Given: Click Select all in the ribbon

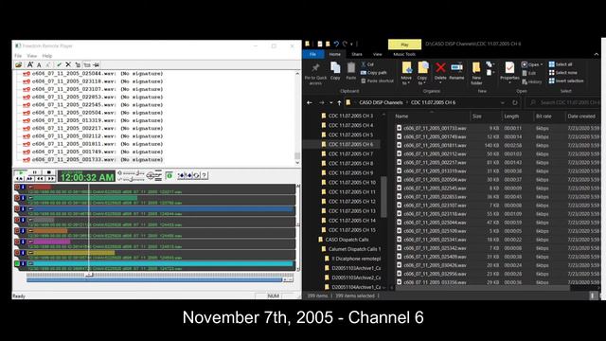Looking at the screenshot, I should 561,64.
